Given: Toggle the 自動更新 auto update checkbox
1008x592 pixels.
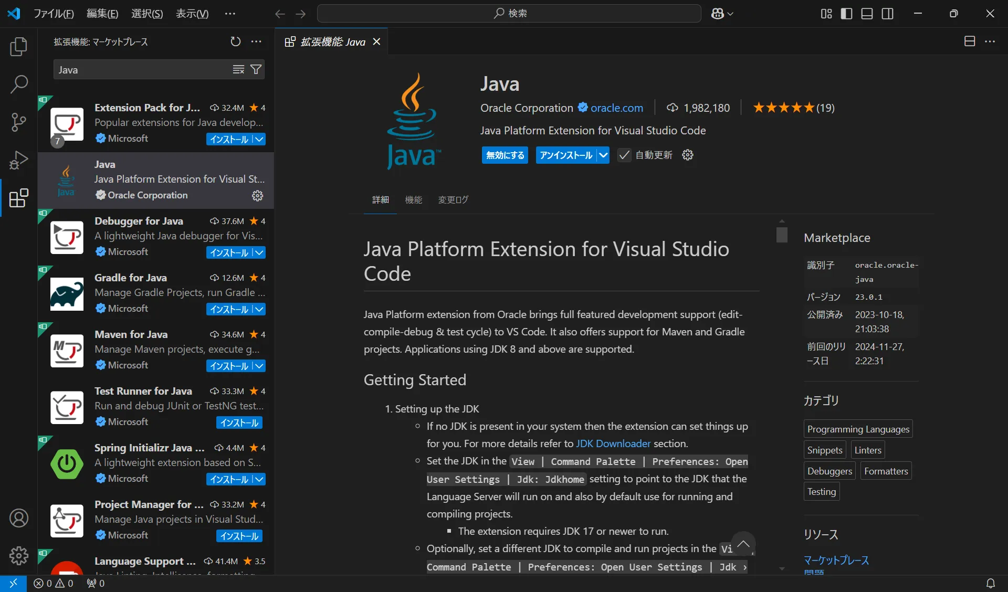Looking at the screenshot, I should (624, 155).
